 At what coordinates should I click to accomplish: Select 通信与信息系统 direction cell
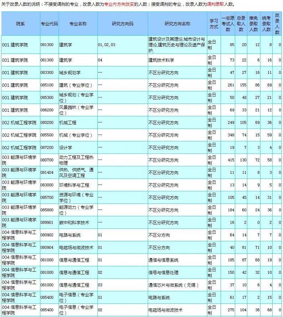(x=177, y=260)
